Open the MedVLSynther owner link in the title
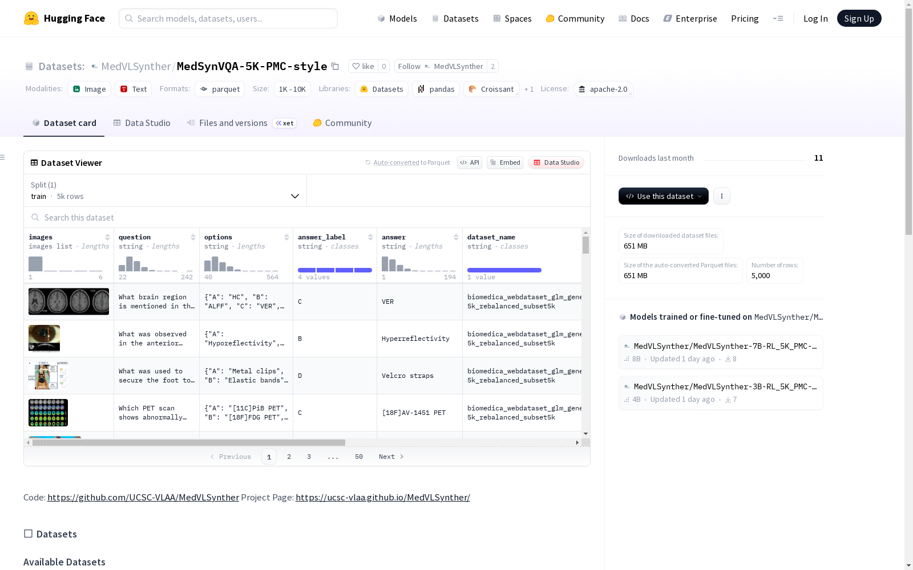 point(136,67)
